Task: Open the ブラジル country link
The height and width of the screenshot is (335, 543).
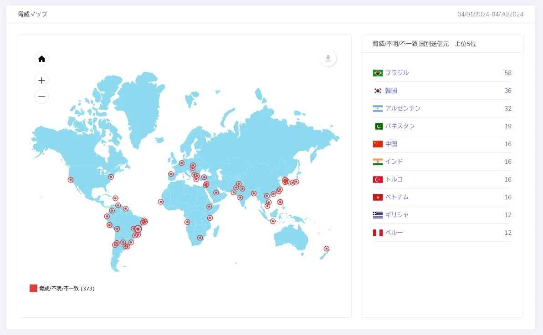Action: [x=397, y=73]
